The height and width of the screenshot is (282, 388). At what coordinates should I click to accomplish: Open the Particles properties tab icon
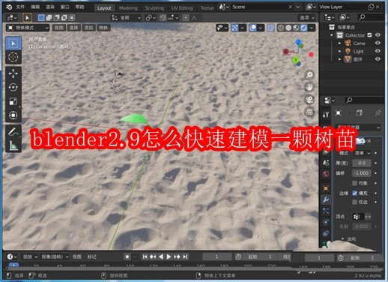click(x=326, y=211)
